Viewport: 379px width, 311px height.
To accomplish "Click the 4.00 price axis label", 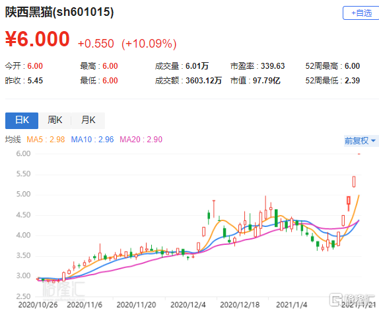I will tap(24, 235).
